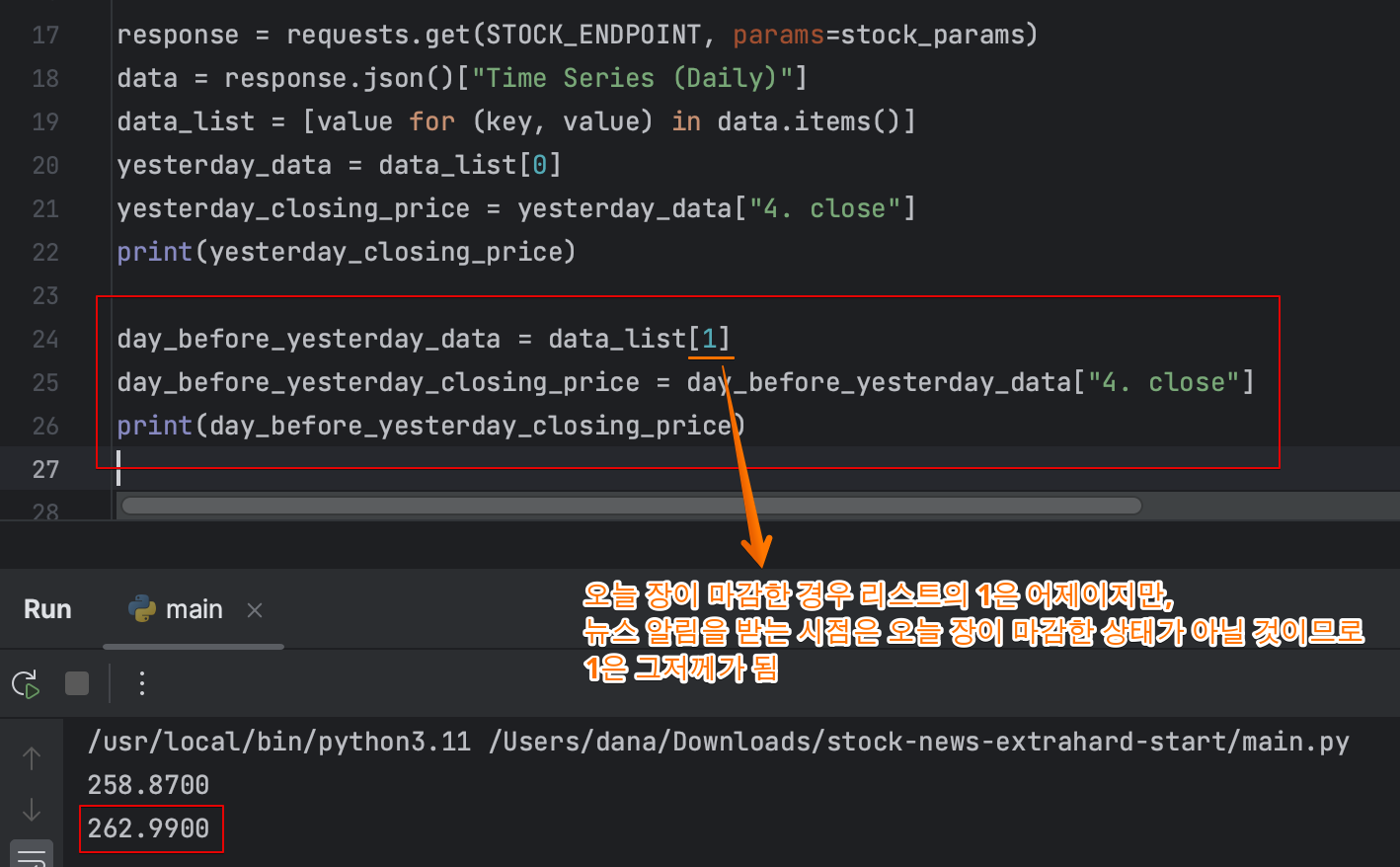Click the "Time Series (Daily)" string
Image resolution: width=1400 pixels, height=867 pixels.
[x=632, y=79]
